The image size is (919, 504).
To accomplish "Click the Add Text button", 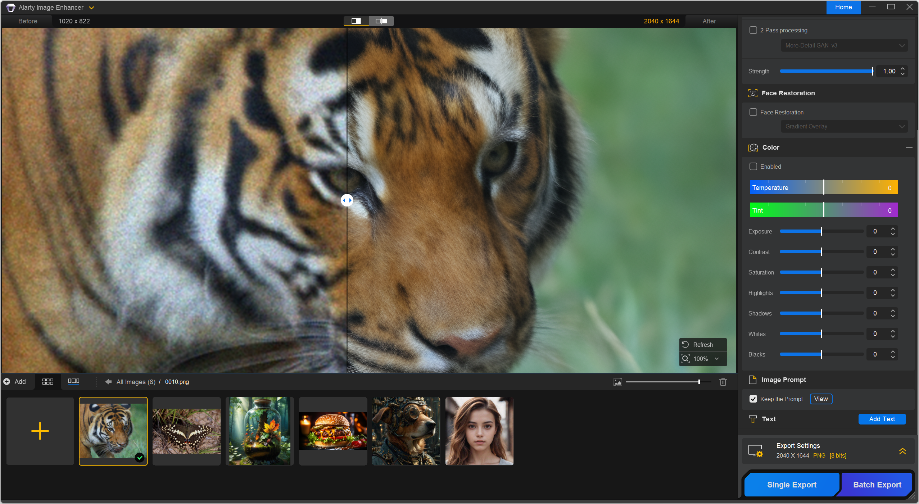I will click(x=882, y=419).
